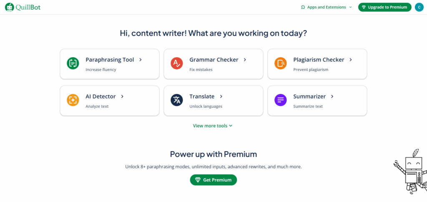This screenshot has height=202, width=427.
Task: Click the robot mascot illustration
Action: (410, 171)
